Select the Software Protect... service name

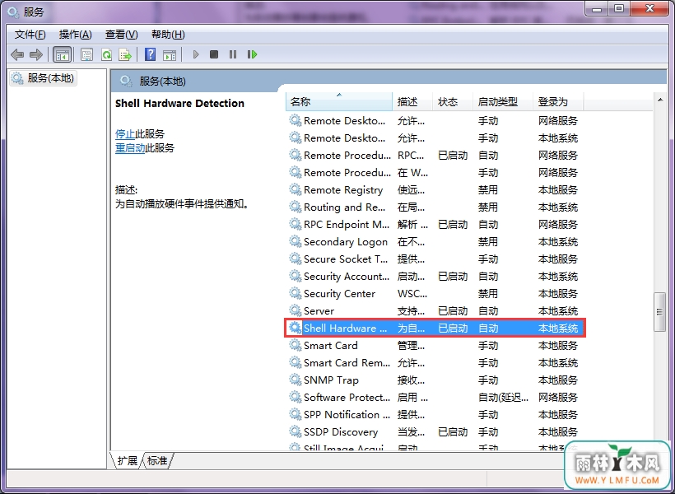[x=347, y=397]
